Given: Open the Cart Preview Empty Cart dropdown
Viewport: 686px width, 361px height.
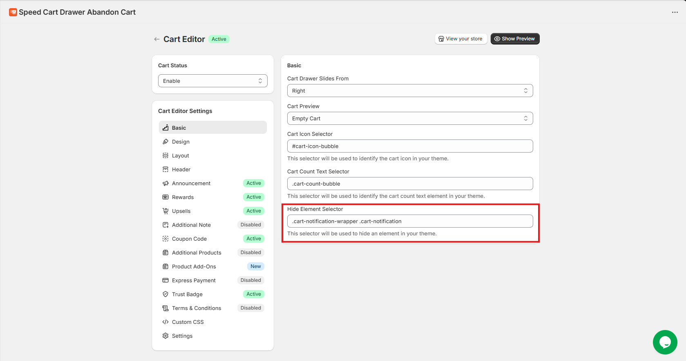Looking at the screenshot, I should pos(410,118).
